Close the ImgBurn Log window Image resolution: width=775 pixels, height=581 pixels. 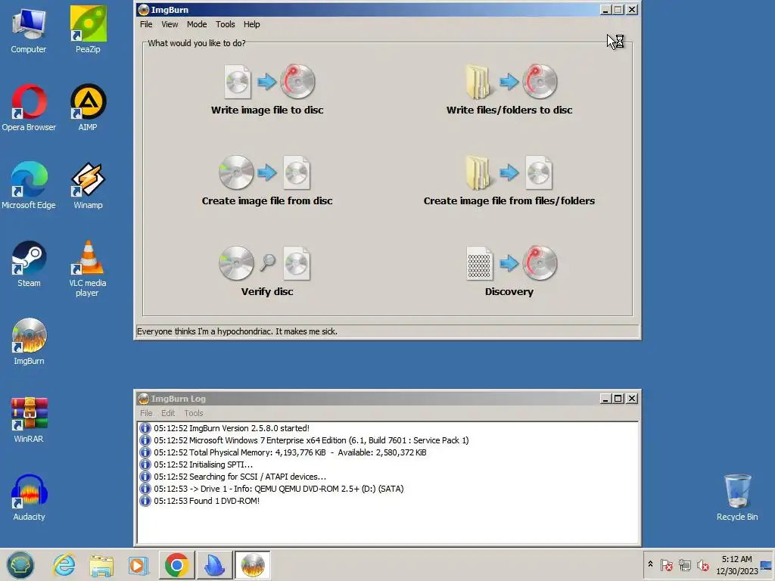pyautogui.click(x=632, y=398)
